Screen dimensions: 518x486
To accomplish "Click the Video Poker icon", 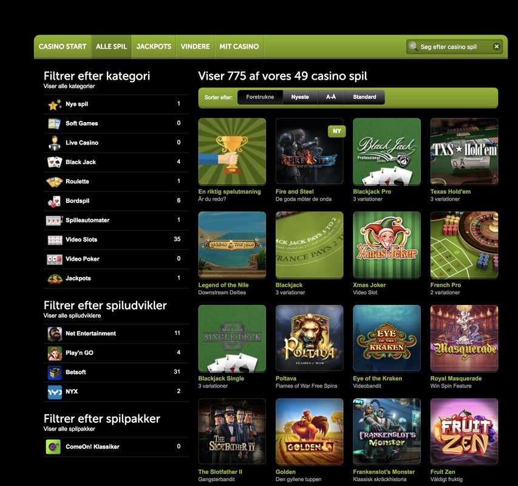I will pos(55,259).
